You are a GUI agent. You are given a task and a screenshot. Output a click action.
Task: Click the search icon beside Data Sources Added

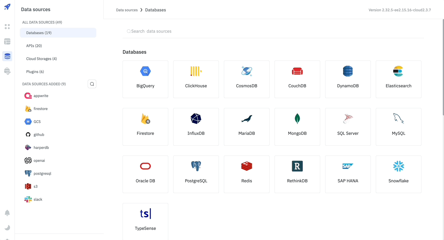coord(92,84)
